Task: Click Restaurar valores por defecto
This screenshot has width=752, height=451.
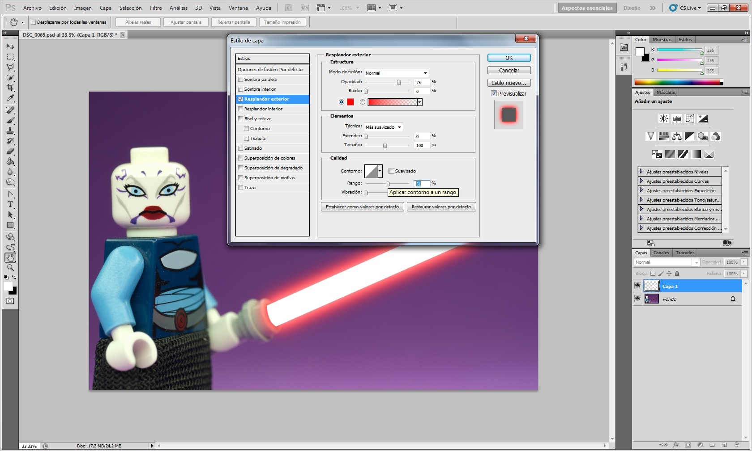Action: (x=441, y=207)
